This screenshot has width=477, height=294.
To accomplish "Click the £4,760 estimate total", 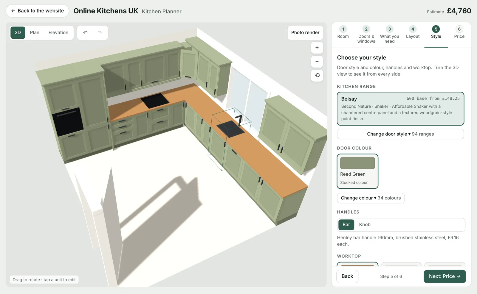I will coord(459,11).
